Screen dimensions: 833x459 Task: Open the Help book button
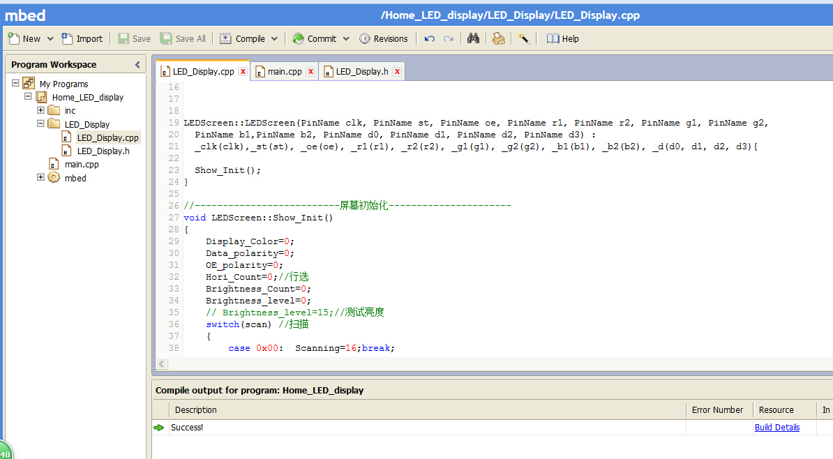tap(562, 39)
